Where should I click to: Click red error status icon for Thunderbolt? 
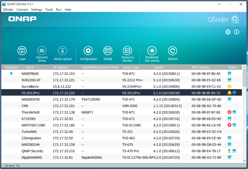229,112
